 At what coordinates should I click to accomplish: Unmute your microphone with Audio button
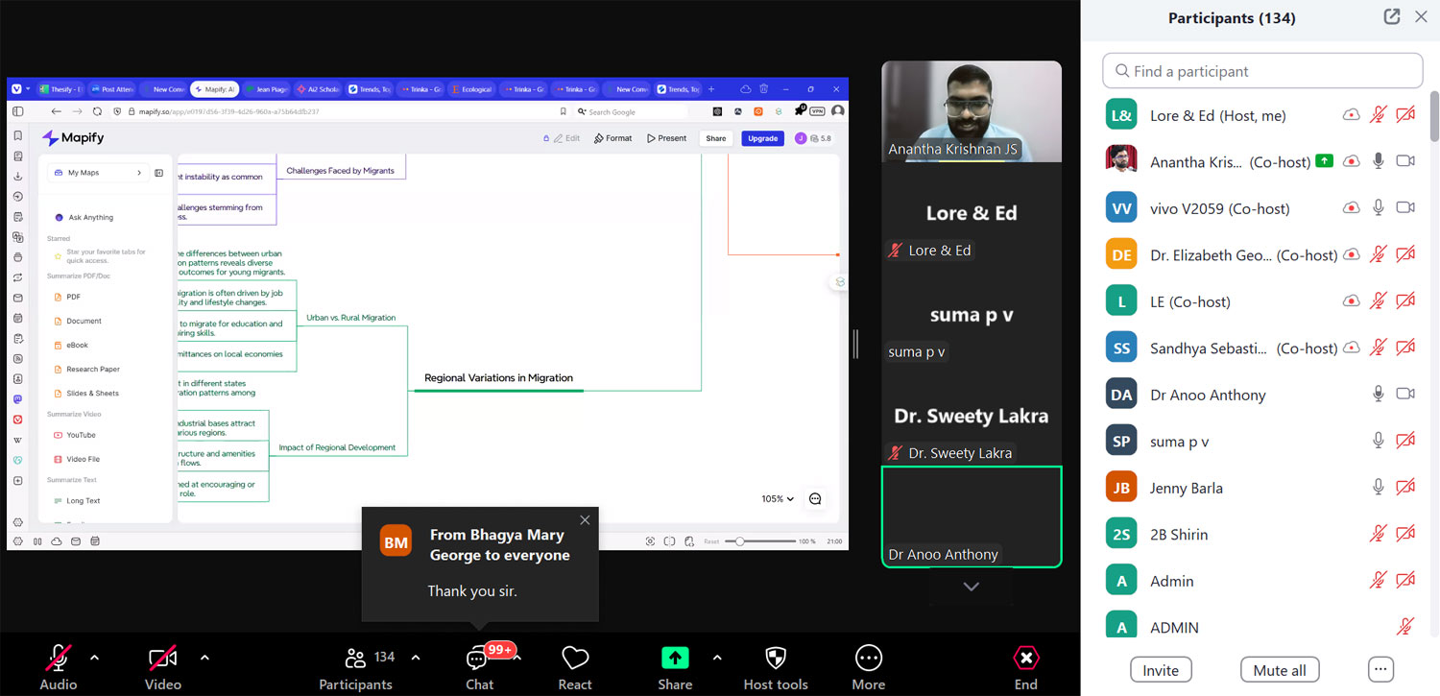59,659
